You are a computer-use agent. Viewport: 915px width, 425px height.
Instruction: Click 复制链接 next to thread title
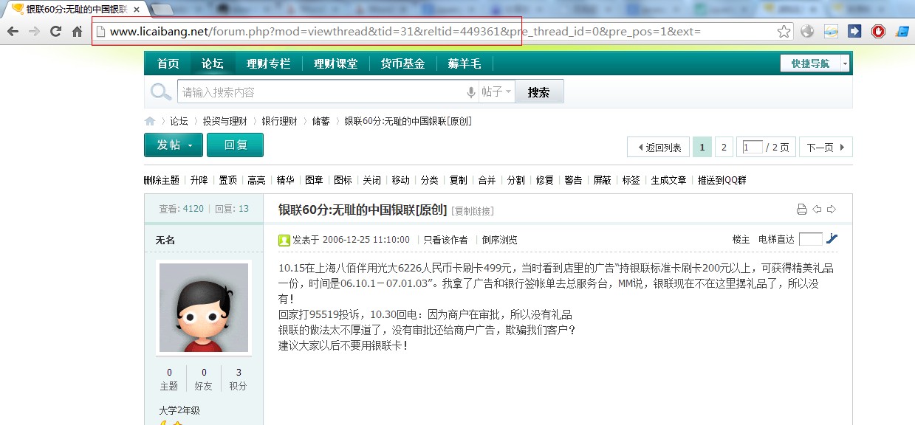[473, 211]
